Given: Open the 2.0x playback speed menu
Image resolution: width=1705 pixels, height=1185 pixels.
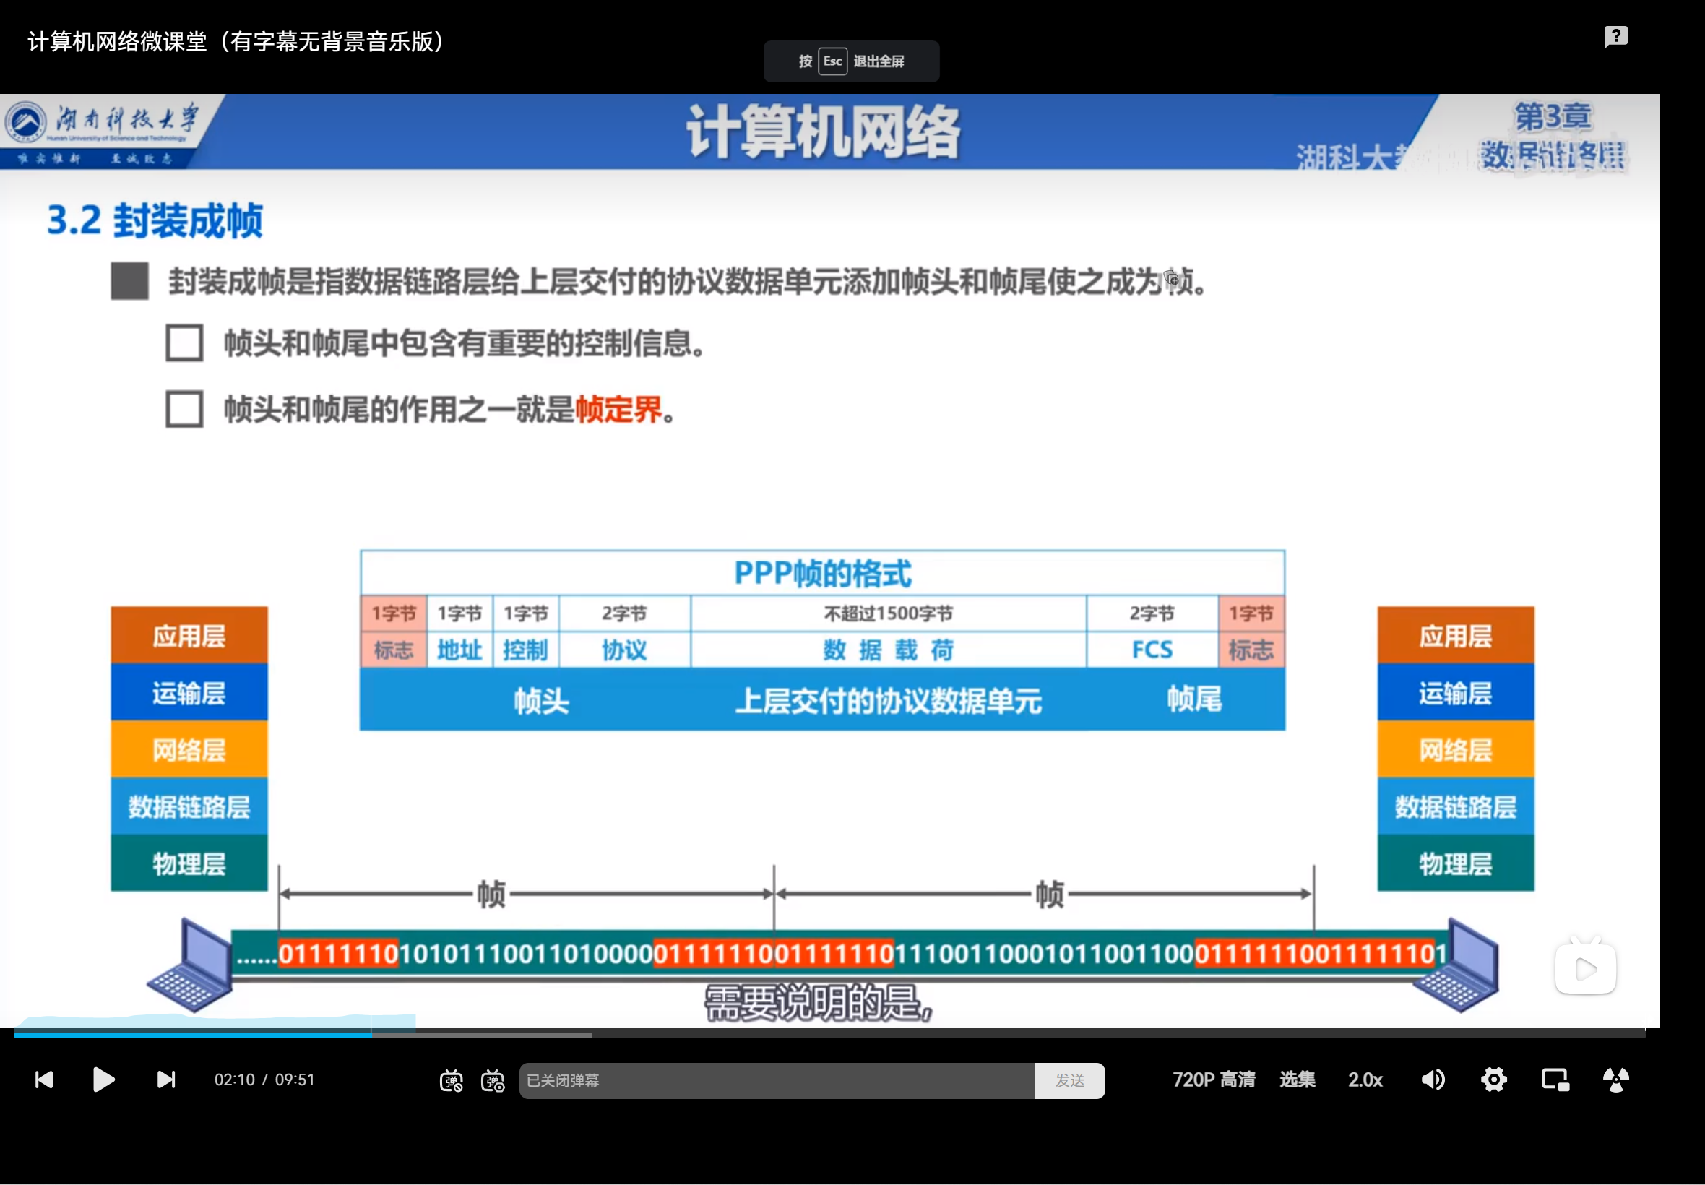Looking at the screenshot, I should [x=1364, y=1080].
